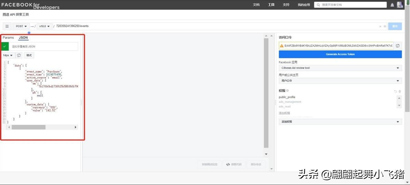Click the undo icon in permissions header
Image resolution: width=410 pixels, height=185 pixels.
pos(395,91)
